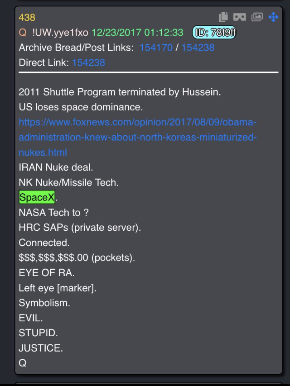Open the VR goggles viewer icon
The height and width of the screenshot is (386, 290).
coord(239,17)
